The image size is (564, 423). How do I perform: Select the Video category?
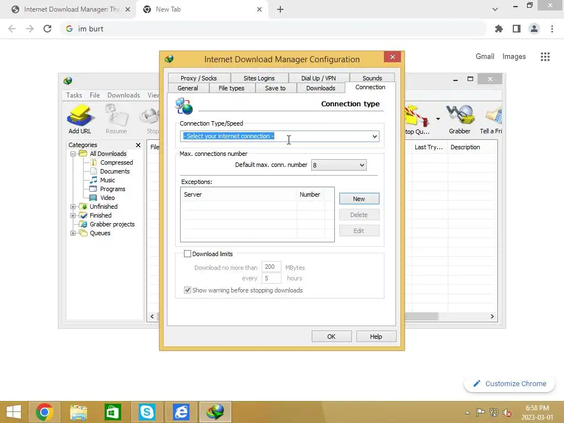[x=107, y=198]
